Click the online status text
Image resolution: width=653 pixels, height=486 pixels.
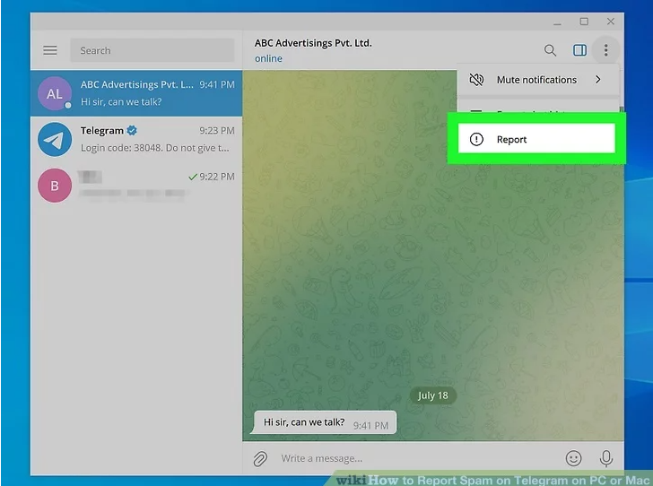point(268,58)
